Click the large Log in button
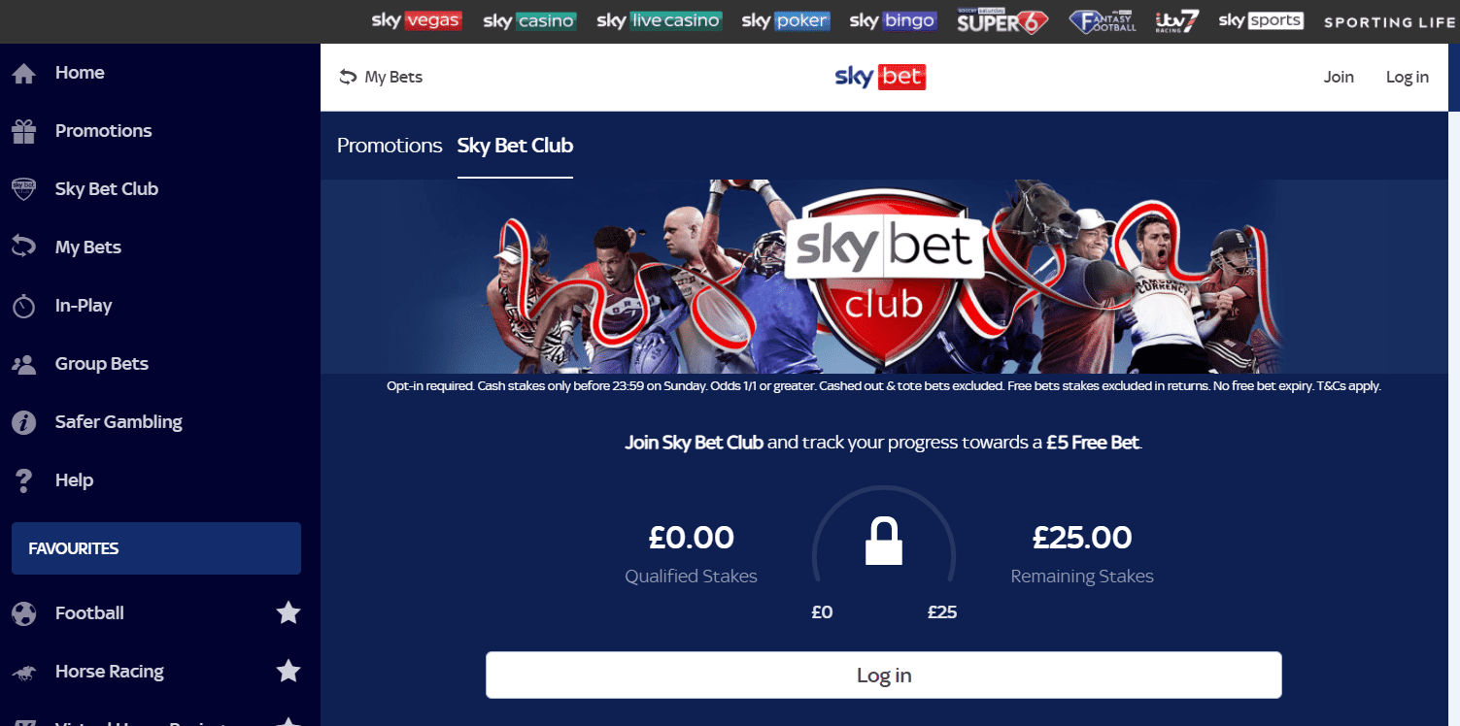 (x=884, y=676)
